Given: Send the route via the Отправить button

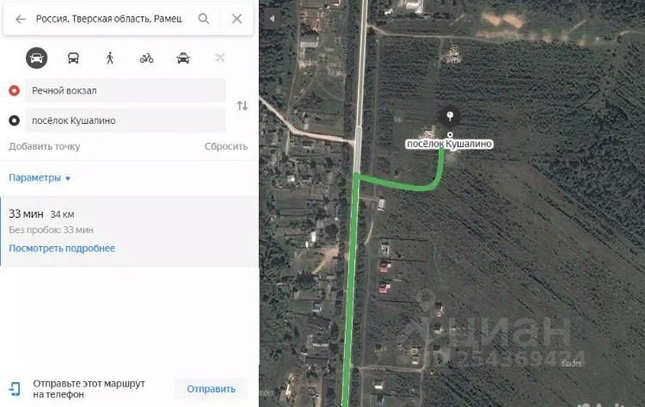Looking at the screenshot, I should (x=211, y=389).
